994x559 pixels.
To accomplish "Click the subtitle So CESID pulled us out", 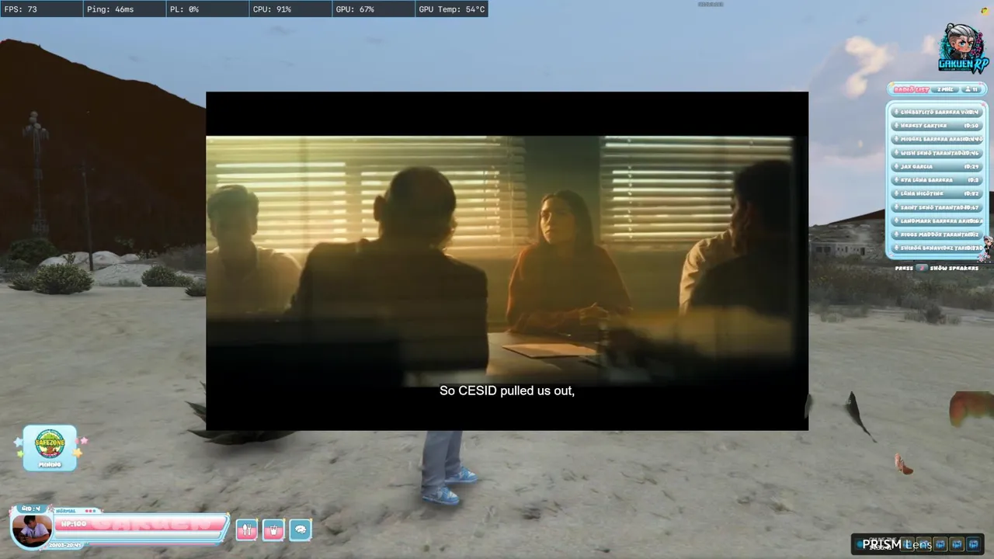I will pyautogui.click(x=507, y=391).
